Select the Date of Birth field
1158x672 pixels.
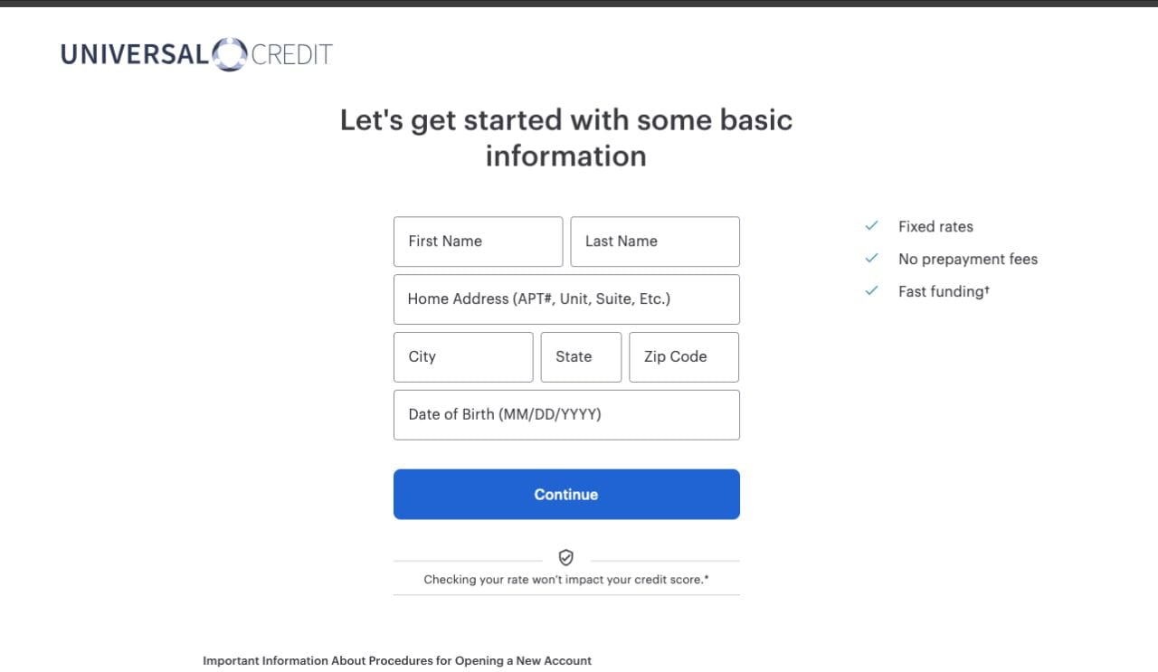[x=566, y=415]
